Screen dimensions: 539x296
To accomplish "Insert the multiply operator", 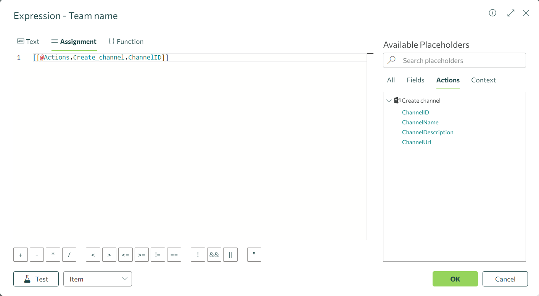I will click(53, 255).
